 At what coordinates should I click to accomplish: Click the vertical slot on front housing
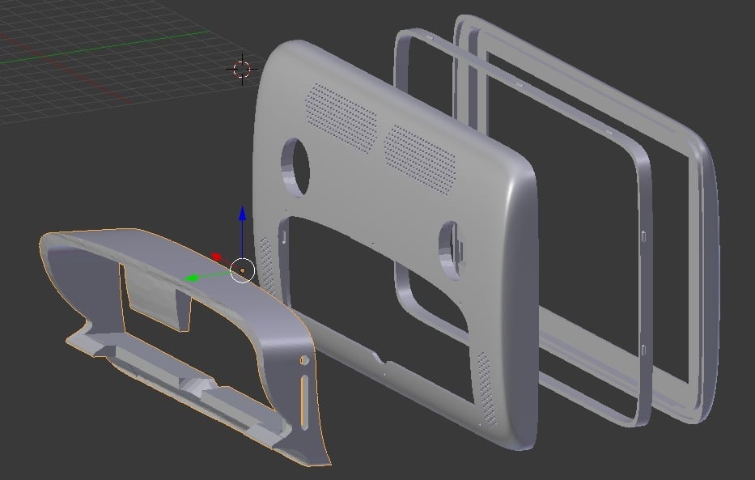(304, 397)
